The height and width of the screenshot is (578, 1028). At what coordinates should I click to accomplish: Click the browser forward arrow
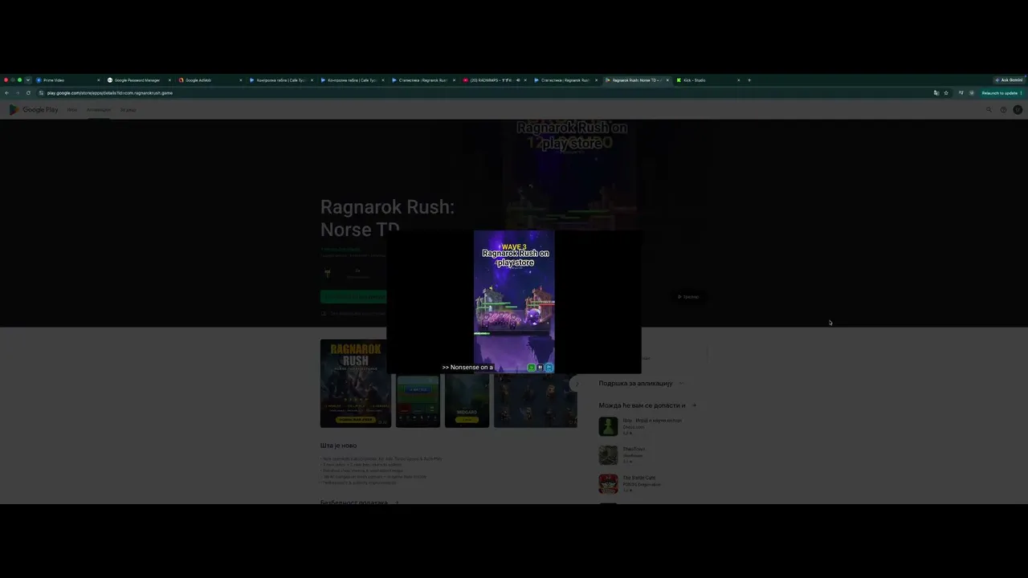17,93
